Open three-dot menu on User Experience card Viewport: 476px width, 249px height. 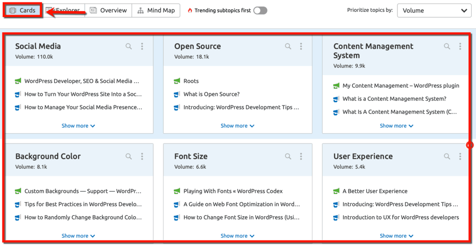click(460, 156)
